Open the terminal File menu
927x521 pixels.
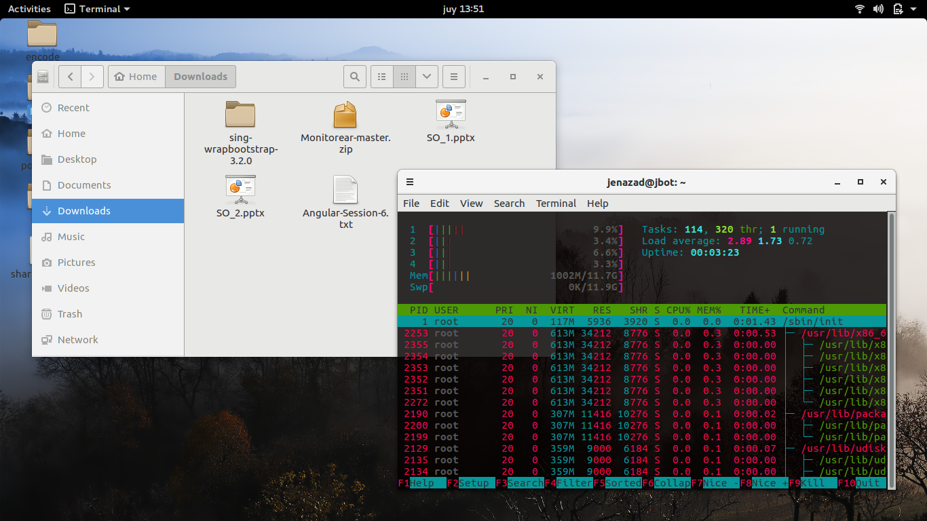pyautogui.click(x=411, y=204)
